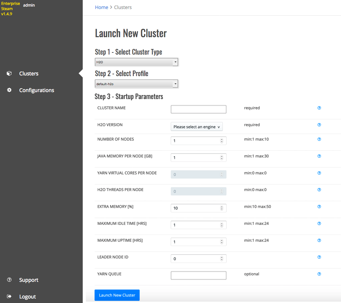
Task: Select Logout in the sidebar
Action: pyautogui.click(x=27, y=297)
